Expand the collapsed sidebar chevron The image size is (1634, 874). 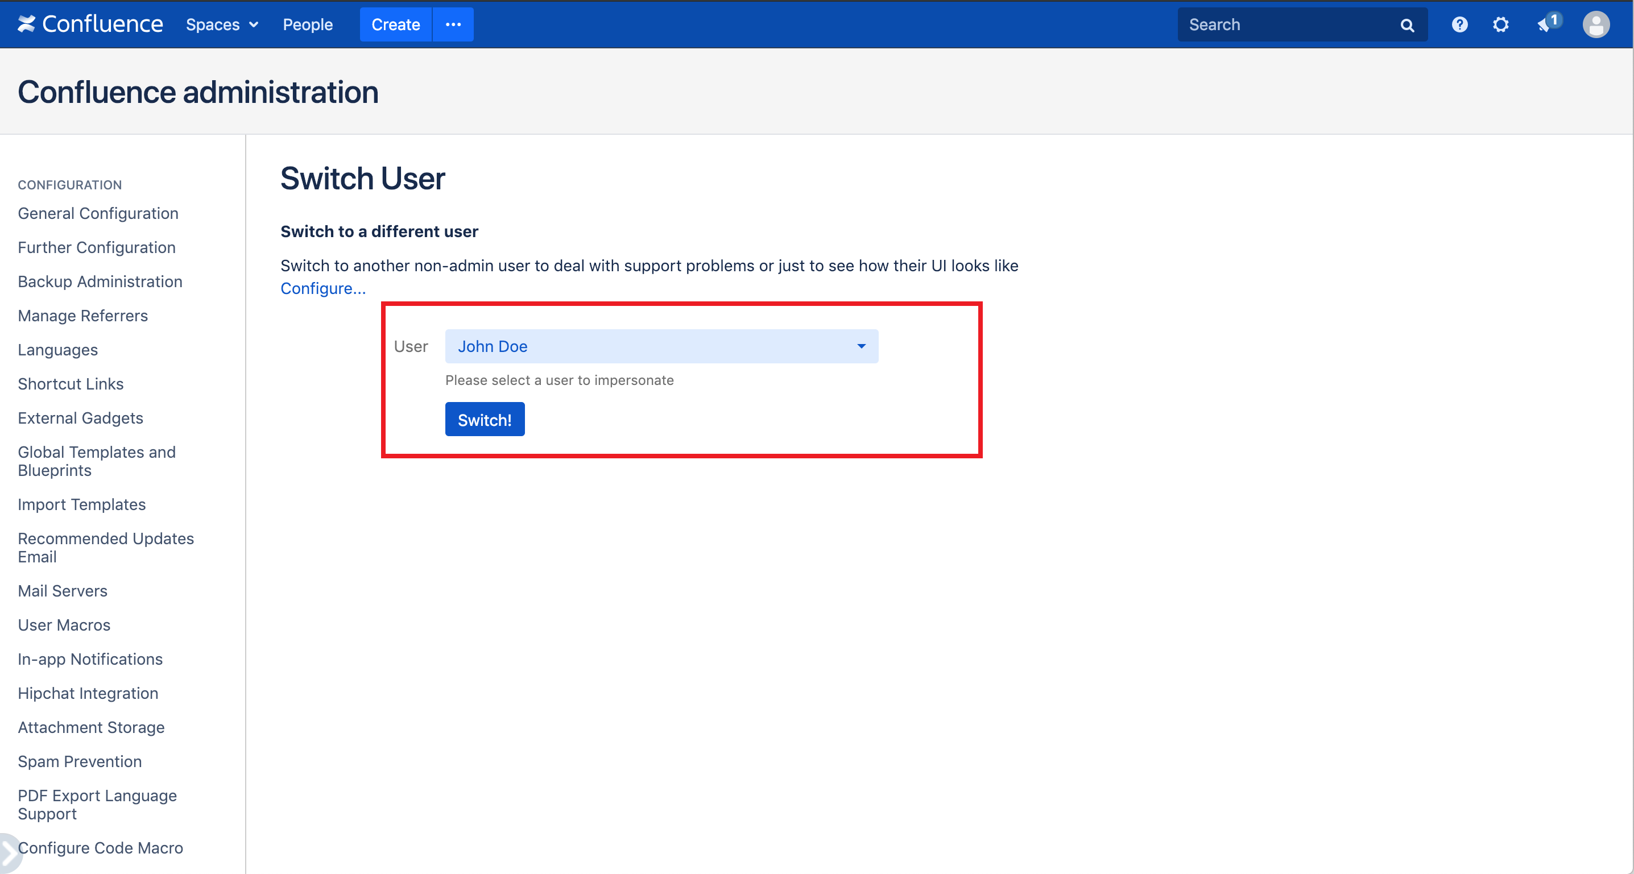(9, 852)
